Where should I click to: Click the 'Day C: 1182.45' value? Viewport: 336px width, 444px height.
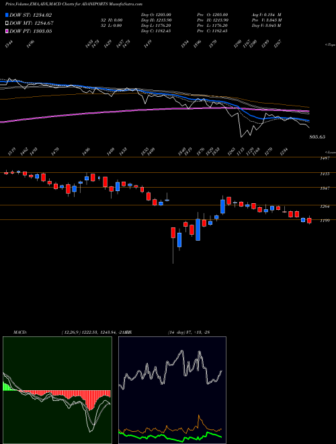156,31
